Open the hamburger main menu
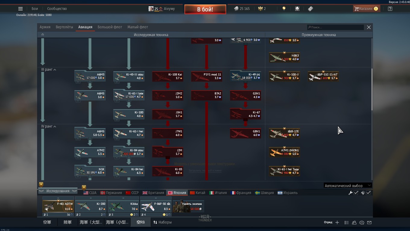 [x=20, y=9]
